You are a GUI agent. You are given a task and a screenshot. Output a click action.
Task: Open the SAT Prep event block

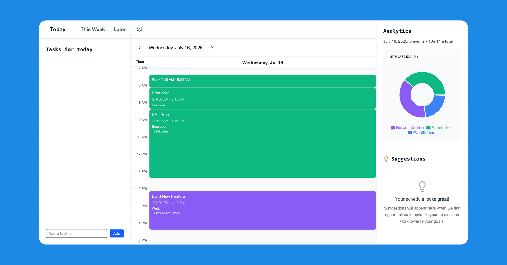262,144
